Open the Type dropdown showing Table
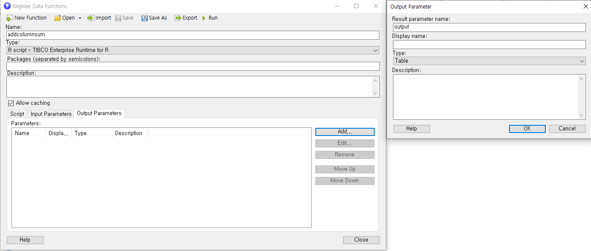This screenshot has width=591, height=251. click(x=489, y=61)
